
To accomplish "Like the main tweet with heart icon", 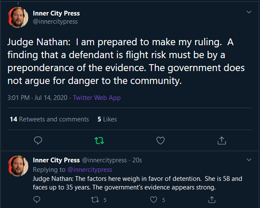I will click(160, 140).
